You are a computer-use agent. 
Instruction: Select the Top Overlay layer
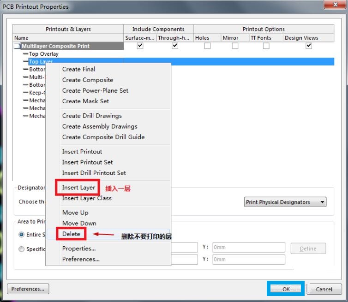pos(44,54)
